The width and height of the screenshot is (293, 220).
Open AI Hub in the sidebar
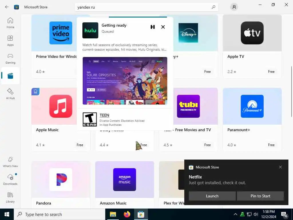coord(10,94)
